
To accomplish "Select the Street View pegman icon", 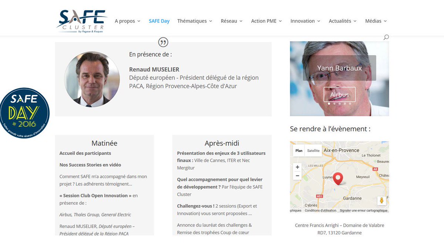I will pos(381,201).
